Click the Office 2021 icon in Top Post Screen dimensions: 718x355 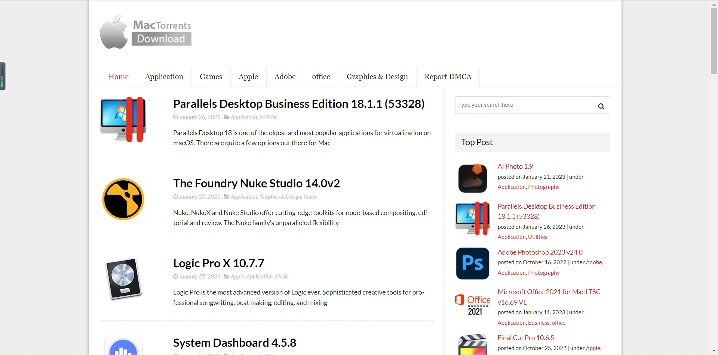point(473,304)
